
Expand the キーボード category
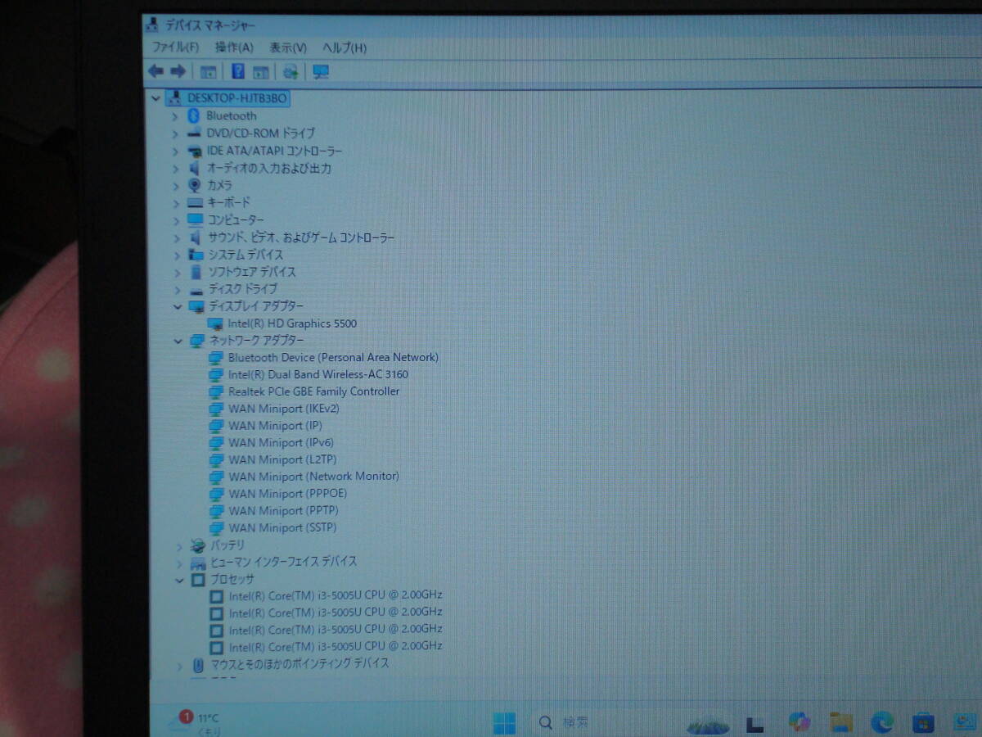[x=175, y=202]
